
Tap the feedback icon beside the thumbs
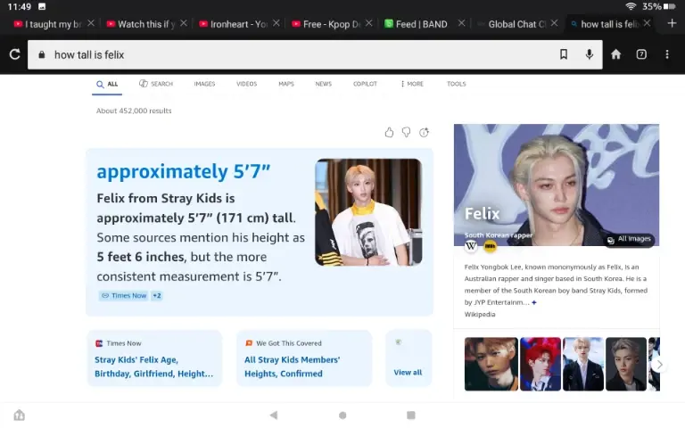point(424,132)
